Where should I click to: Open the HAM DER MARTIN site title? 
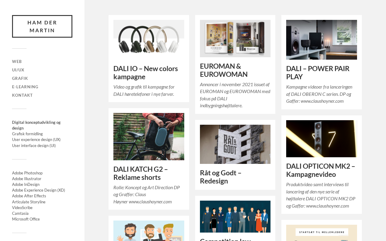pyautogui.click(x=42, y=26)
